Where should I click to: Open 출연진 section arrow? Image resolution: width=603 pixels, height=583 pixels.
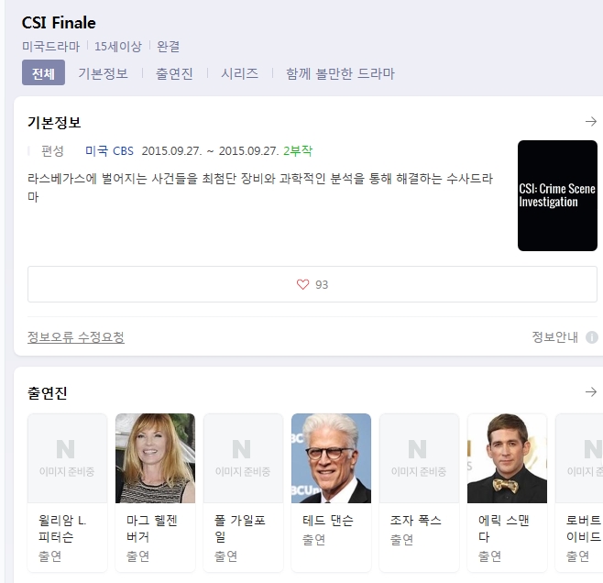click(590, 392)
